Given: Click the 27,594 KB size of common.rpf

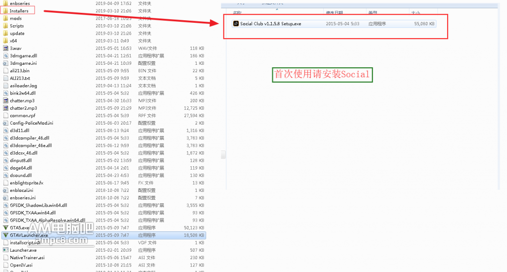Looking at the screenshot, I should point(194,115).
